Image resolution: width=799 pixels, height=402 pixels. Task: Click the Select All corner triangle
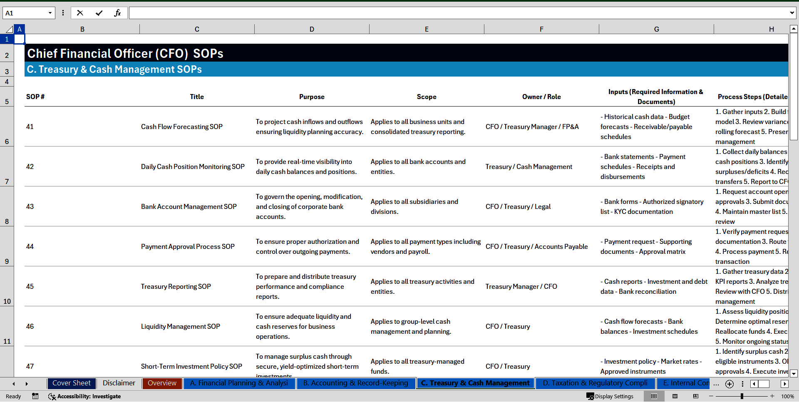click(9, 29)
